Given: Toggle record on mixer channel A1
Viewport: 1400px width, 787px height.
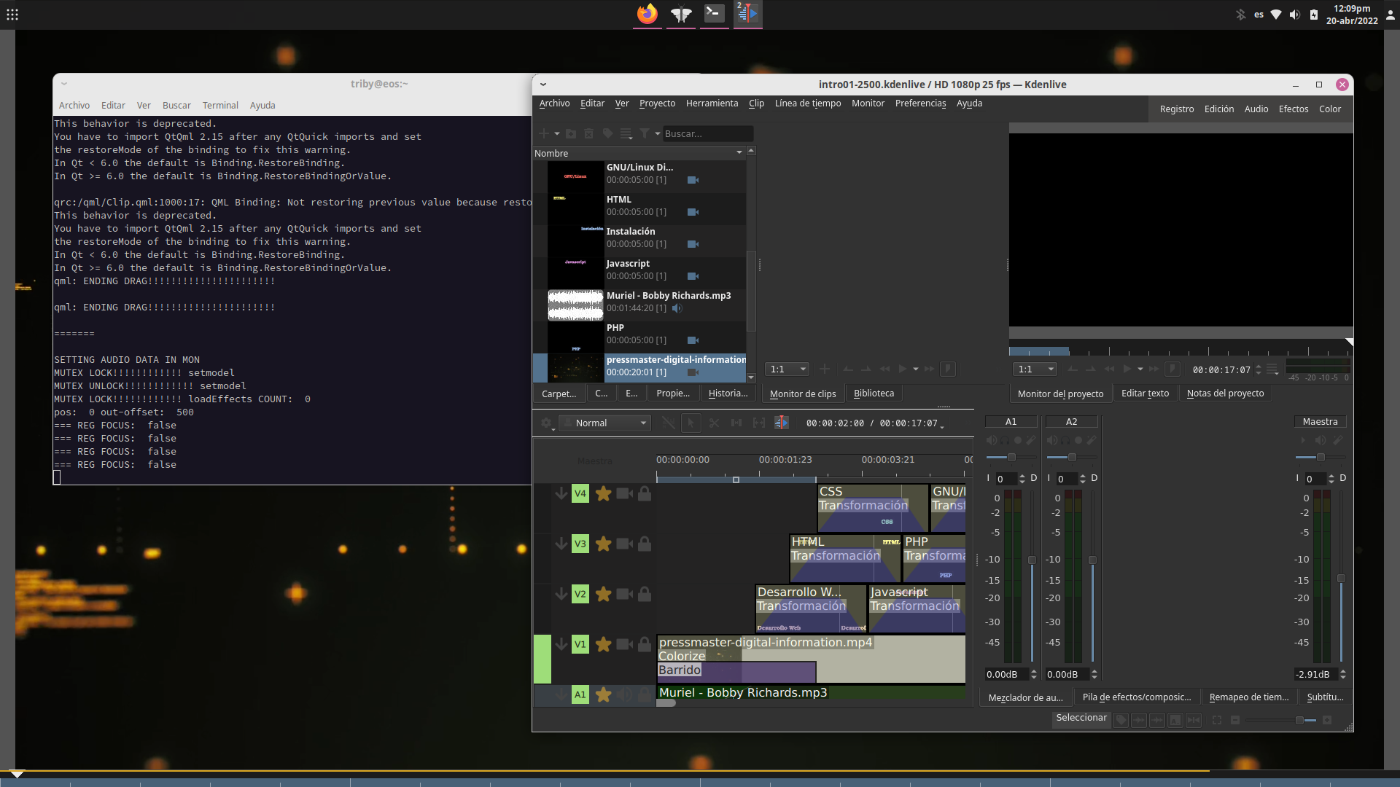Looking at the screenshot, I should click(x=1018, y=440).
